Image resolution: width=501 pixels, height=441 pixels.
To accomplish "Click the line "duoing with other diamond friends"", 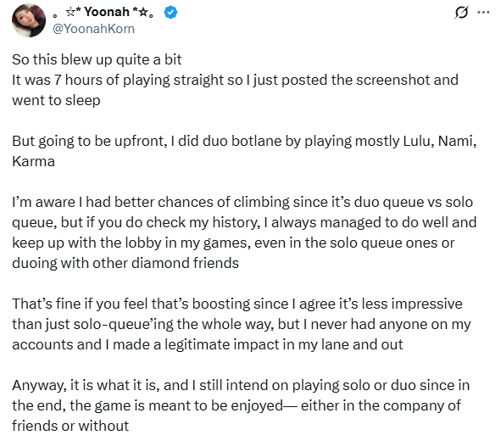I will [125, 264].
